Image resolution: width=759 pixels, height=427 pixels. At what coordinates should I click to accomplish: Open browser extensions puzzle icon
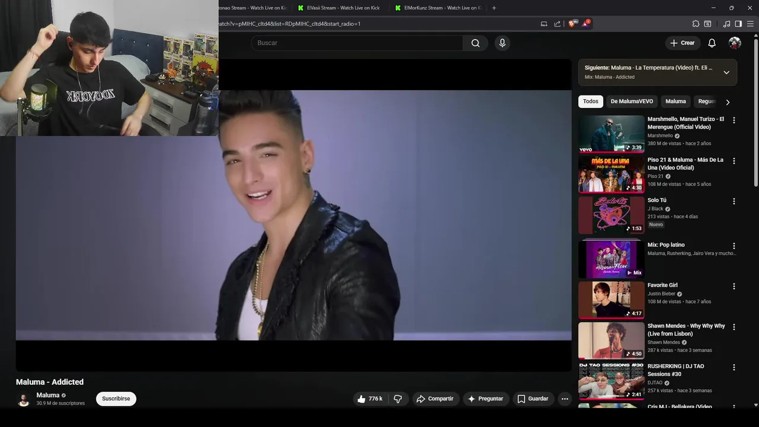[696, 24]
